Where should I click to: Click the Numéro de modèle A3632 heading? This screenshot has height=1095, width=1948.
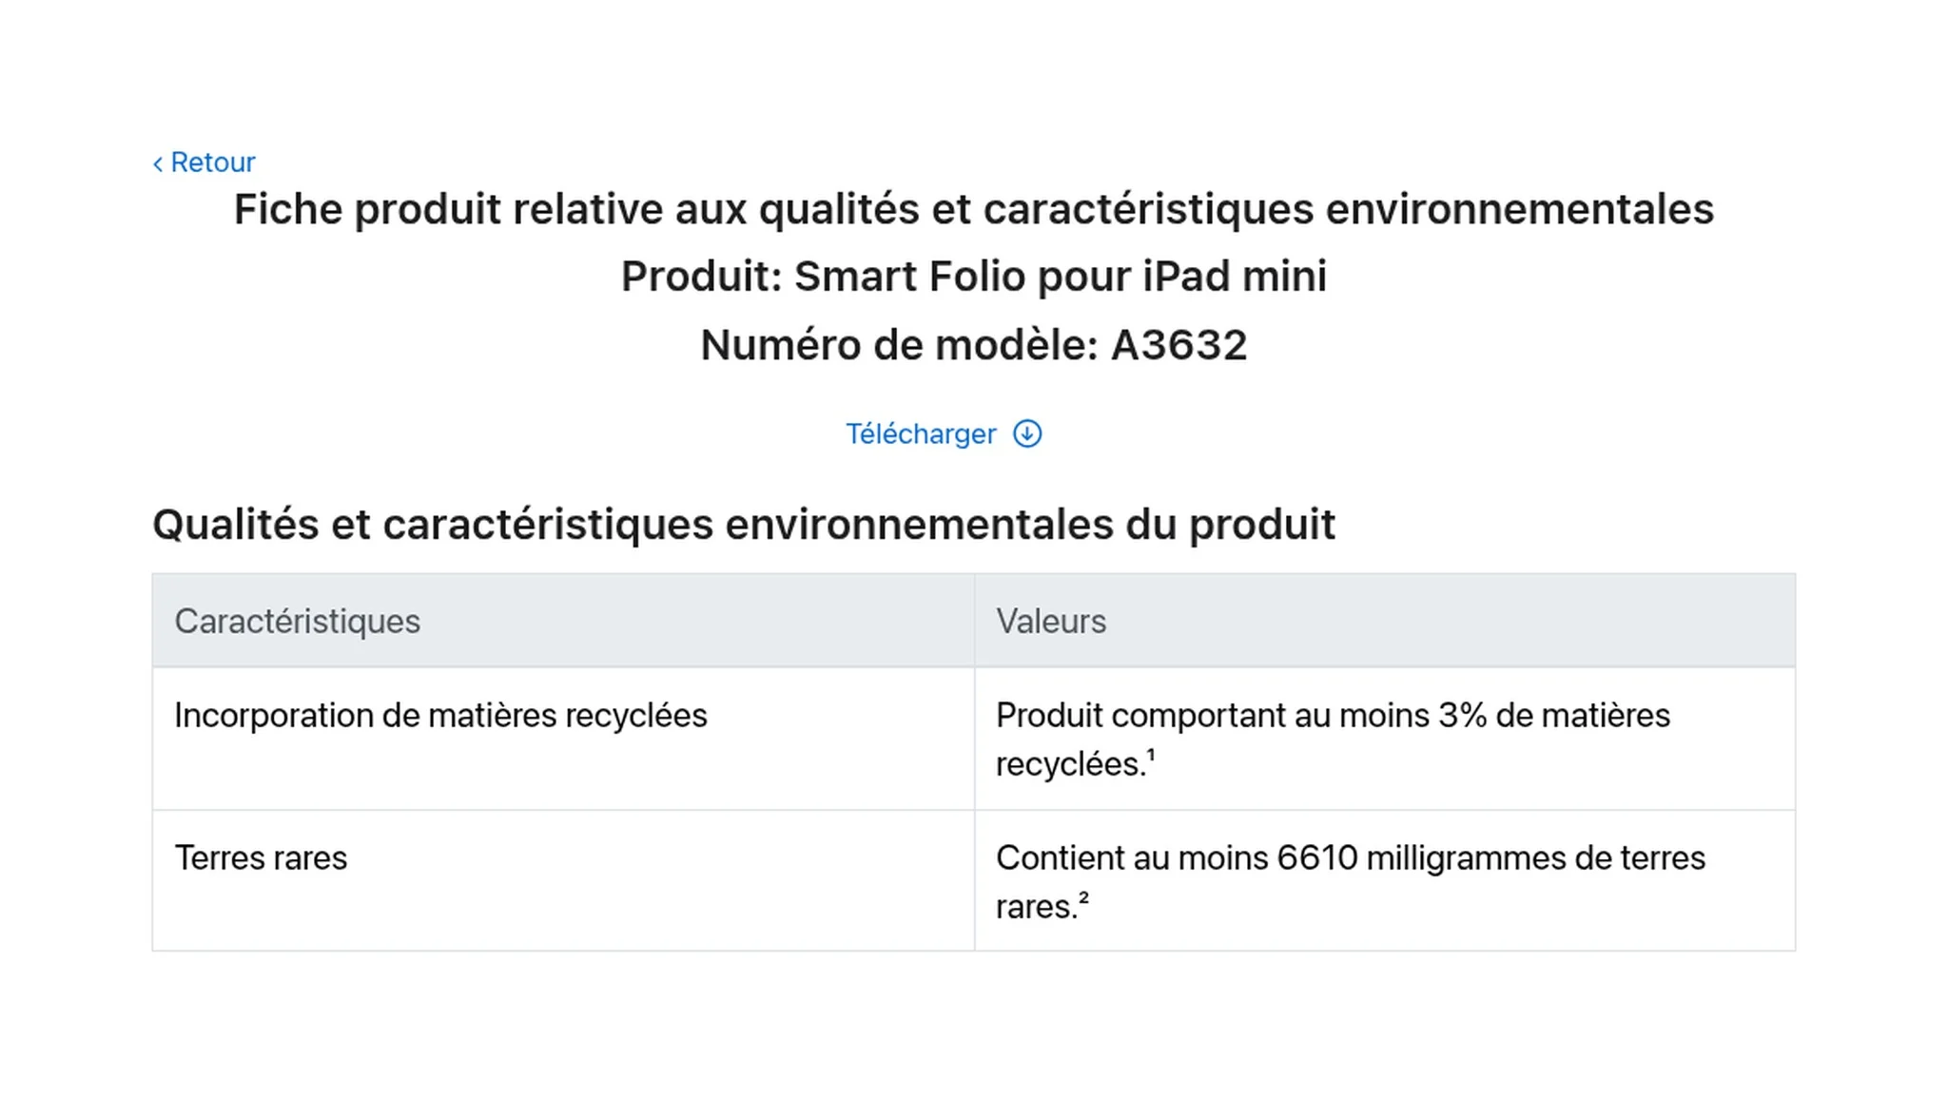click(974, 345)
